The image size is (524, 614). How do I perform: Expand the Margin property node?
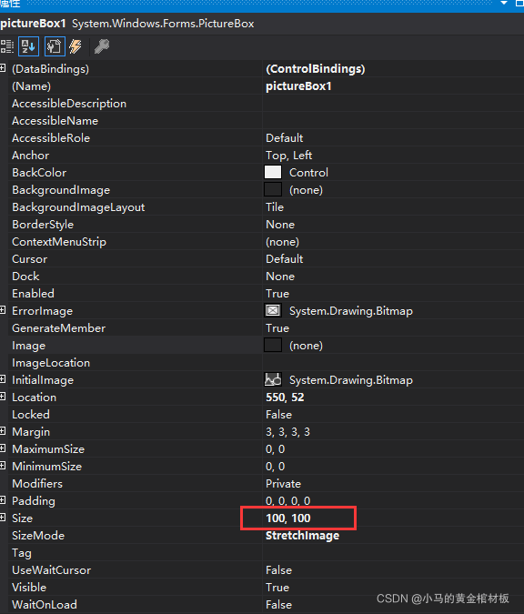[3, 431]
